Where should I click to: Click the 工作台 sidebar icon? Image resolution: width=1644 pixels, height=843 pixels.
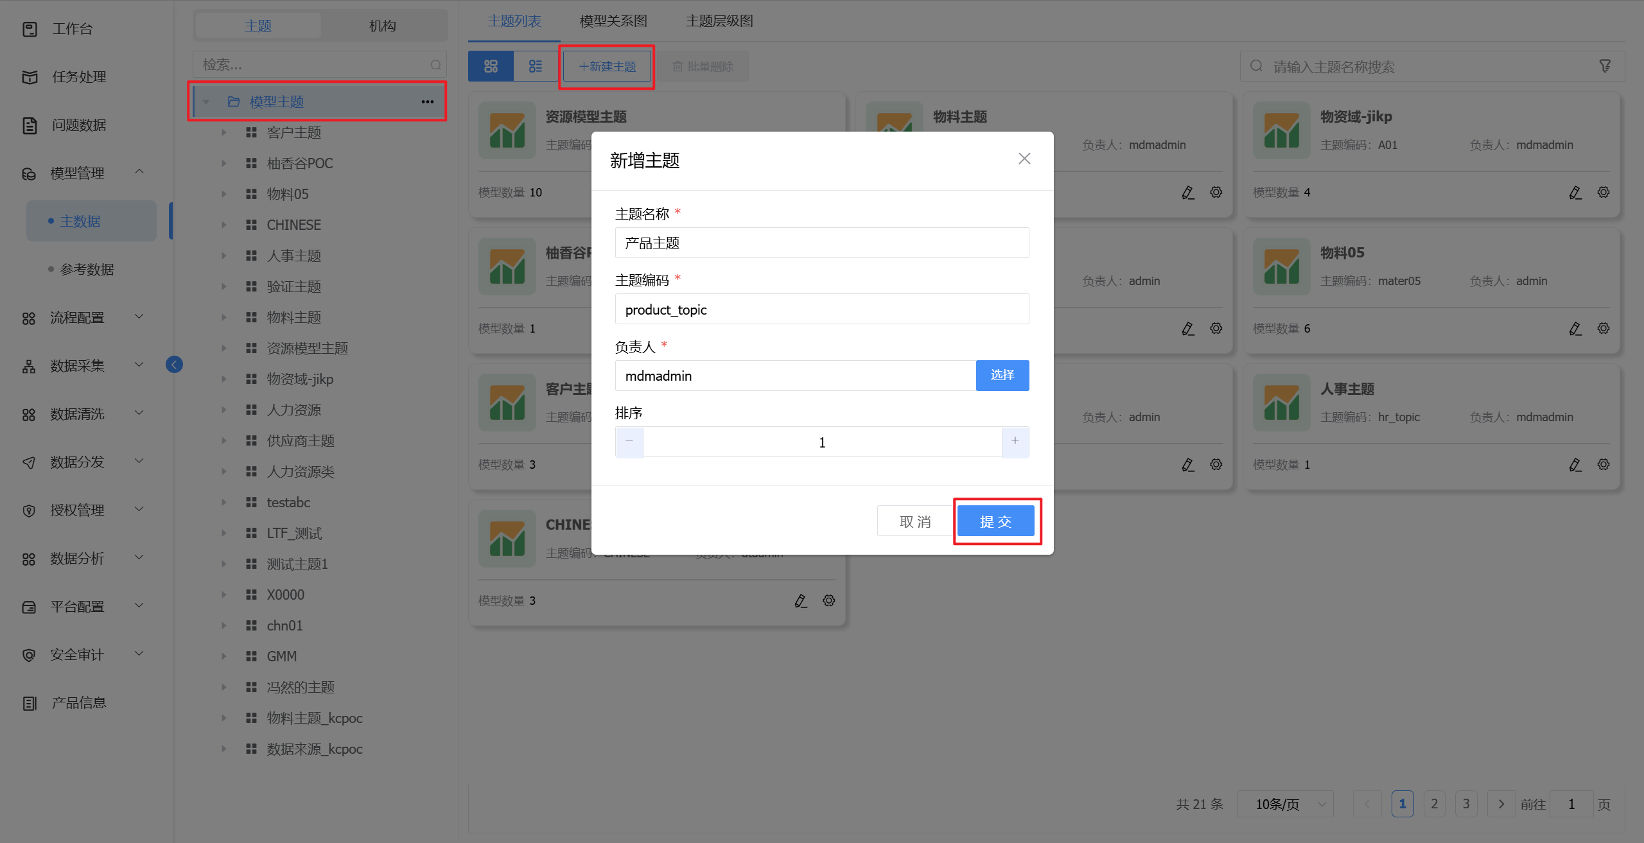(x=30, y=29)
